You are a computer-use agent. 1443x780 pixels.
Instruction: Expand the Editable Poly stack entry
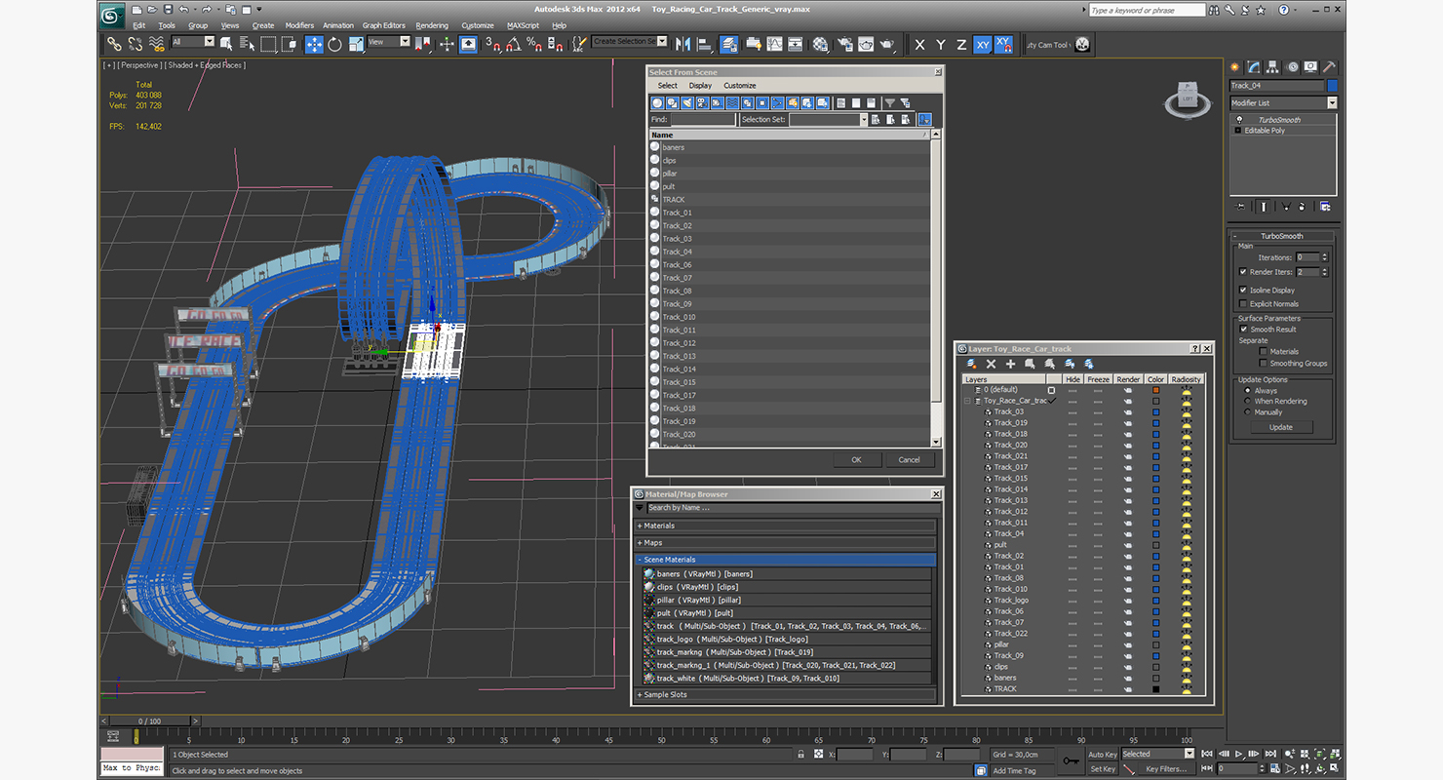point(1239,131)
